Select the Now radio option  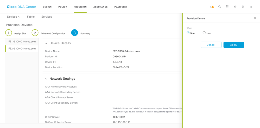[188, 33]
